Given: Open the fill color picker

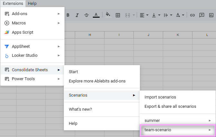Looking at the screenshot, I should pyautogui.click(x=108, y=15).
